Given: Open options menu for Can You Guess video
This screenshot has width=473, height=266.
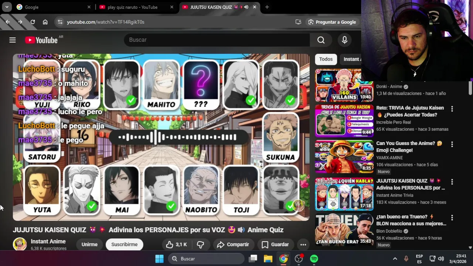Looking at the screenshot, I should 452,144.
